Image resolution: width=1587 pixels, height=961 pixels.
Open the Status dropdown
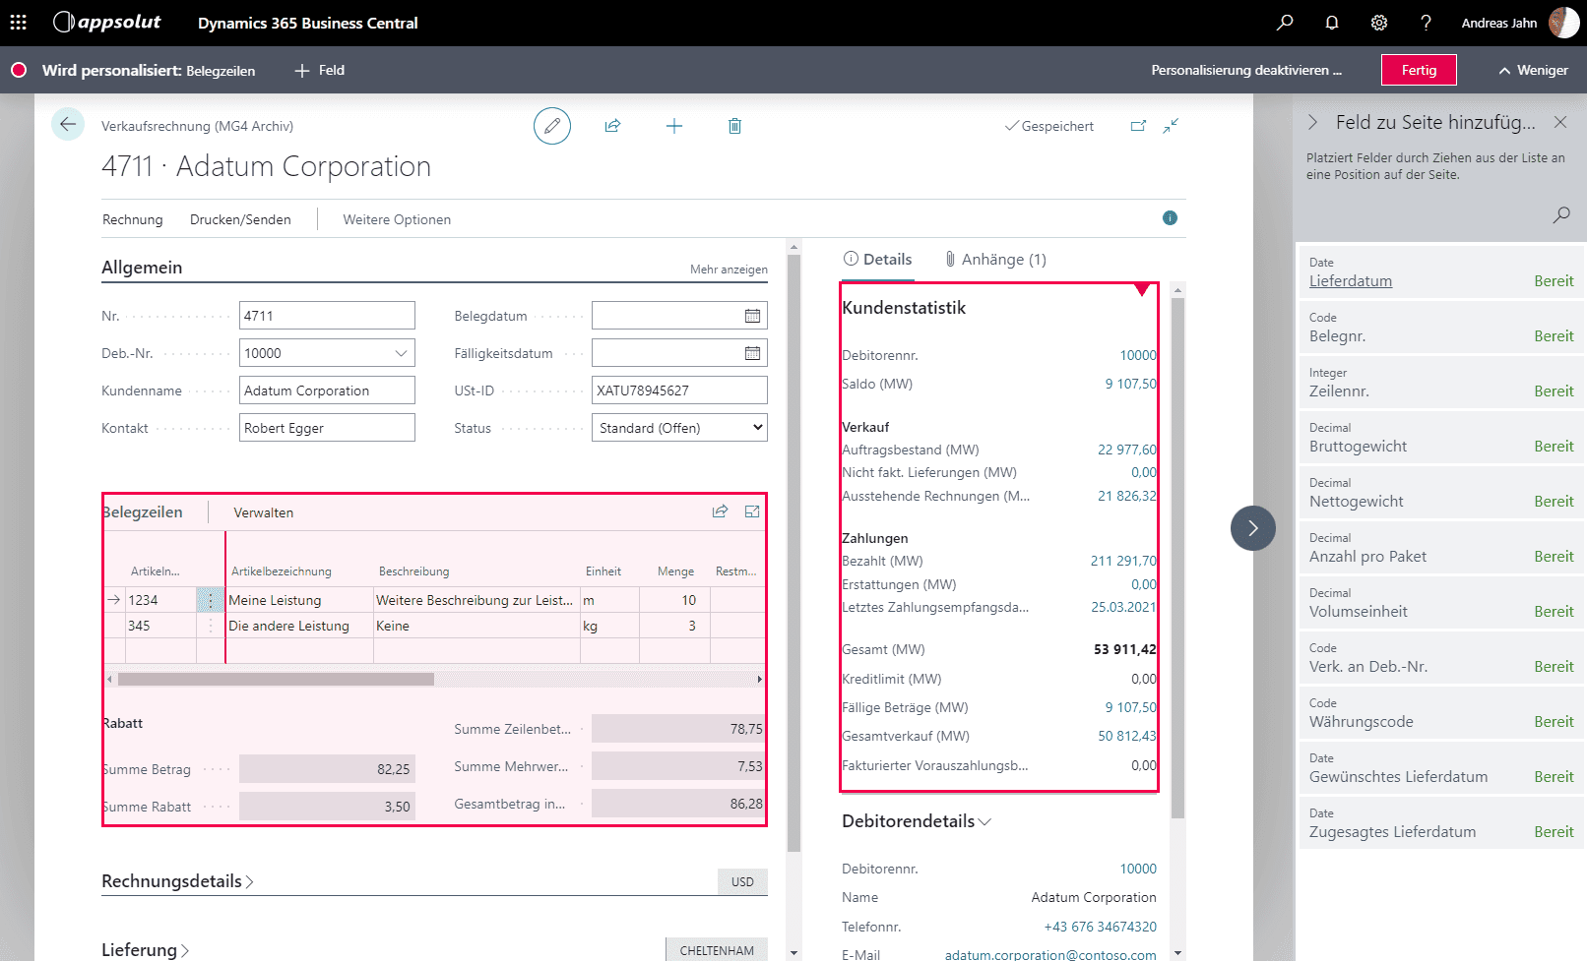(679, 428)
